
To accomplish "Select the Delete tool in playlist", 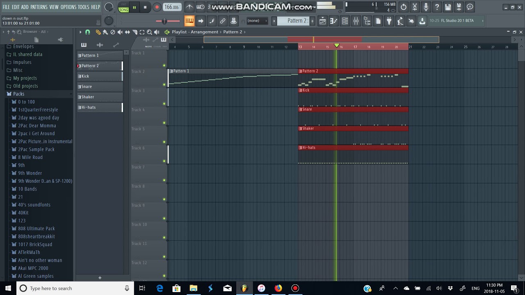I will (113, 32).
